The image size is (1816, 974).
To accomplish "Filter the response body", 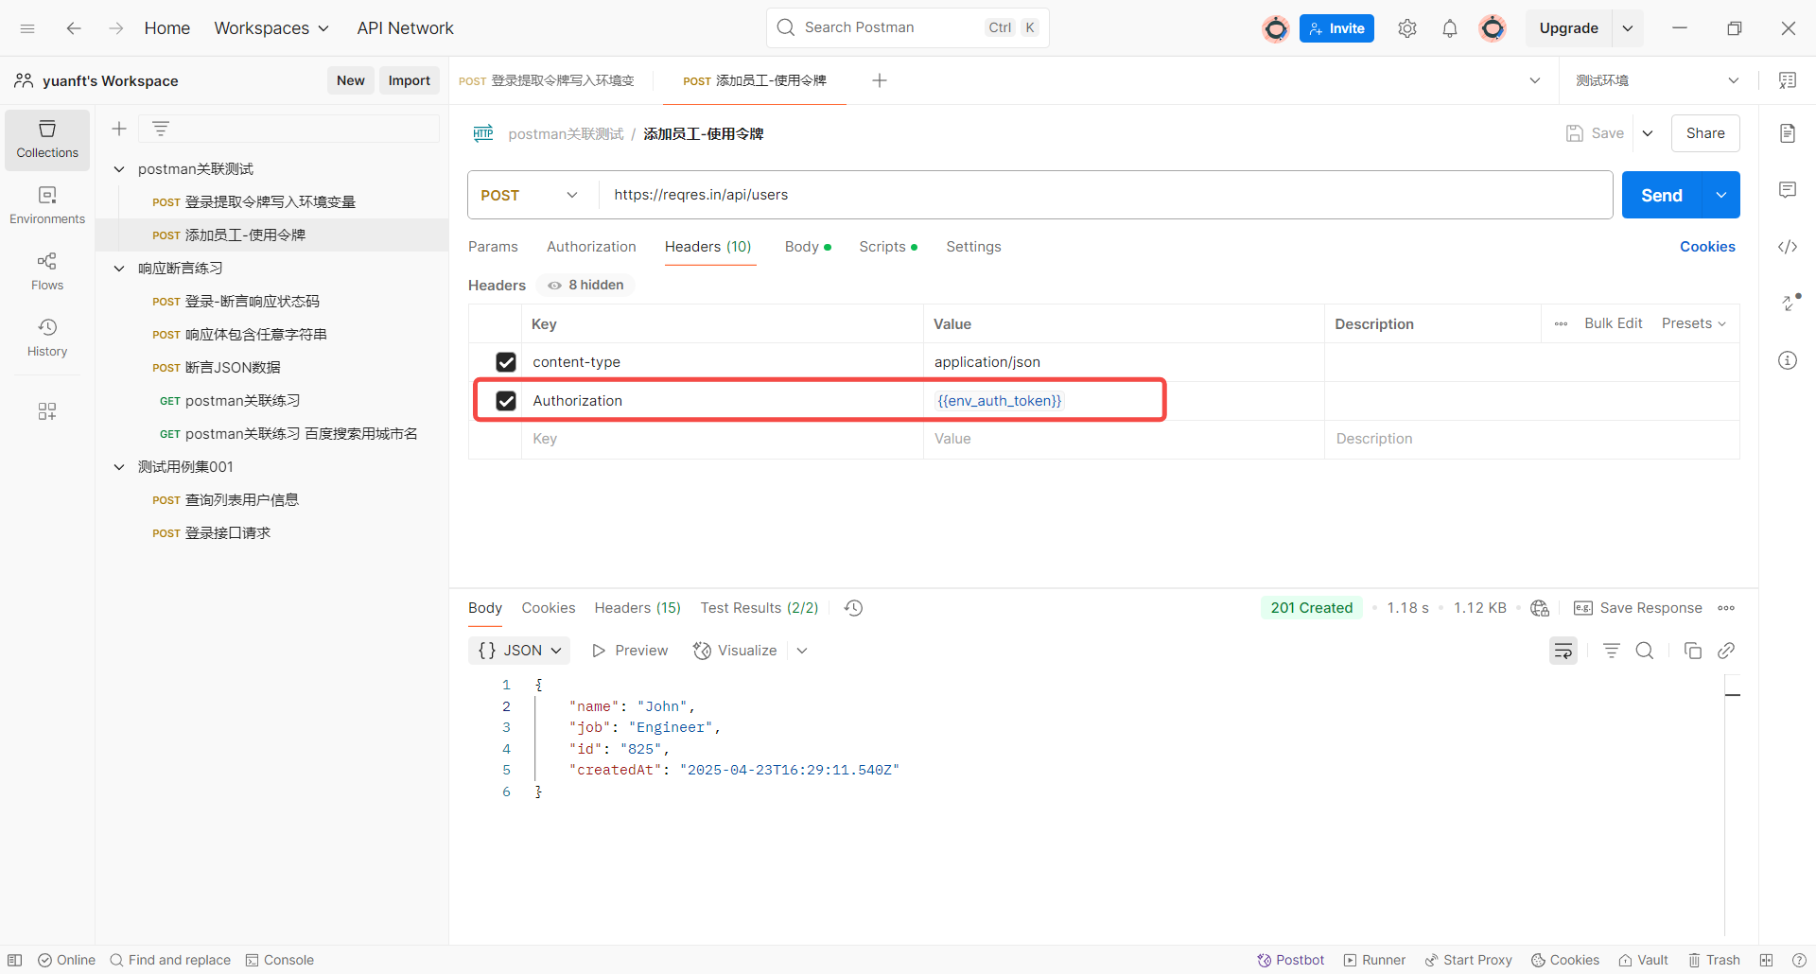I will [1612, 651].
